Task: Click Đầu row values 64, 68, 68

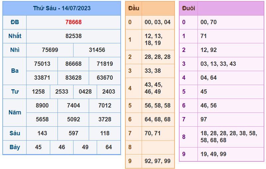Action: [x=158, y=119]
